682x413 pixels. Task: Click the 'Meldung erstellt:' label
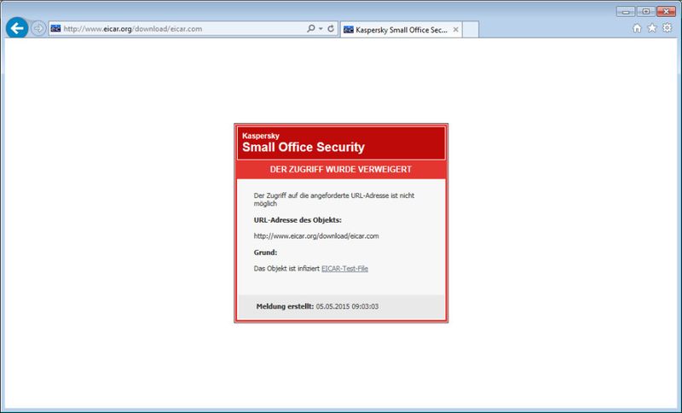[285, 306]
